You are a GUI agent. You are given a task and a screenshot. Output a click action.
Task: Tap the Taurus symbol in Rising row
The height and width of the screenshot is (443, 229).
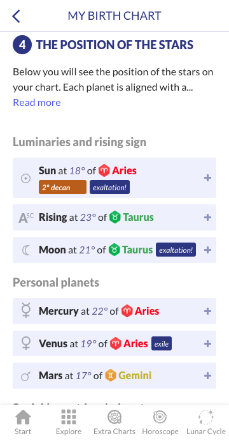point(115,217)
